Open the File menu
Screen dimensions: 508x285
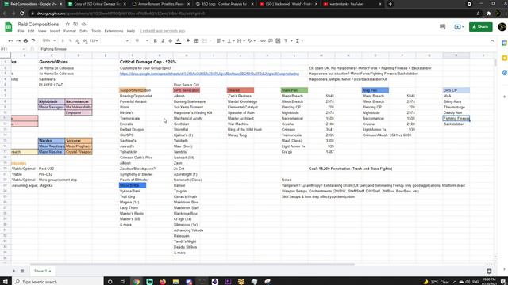point(21,32)
